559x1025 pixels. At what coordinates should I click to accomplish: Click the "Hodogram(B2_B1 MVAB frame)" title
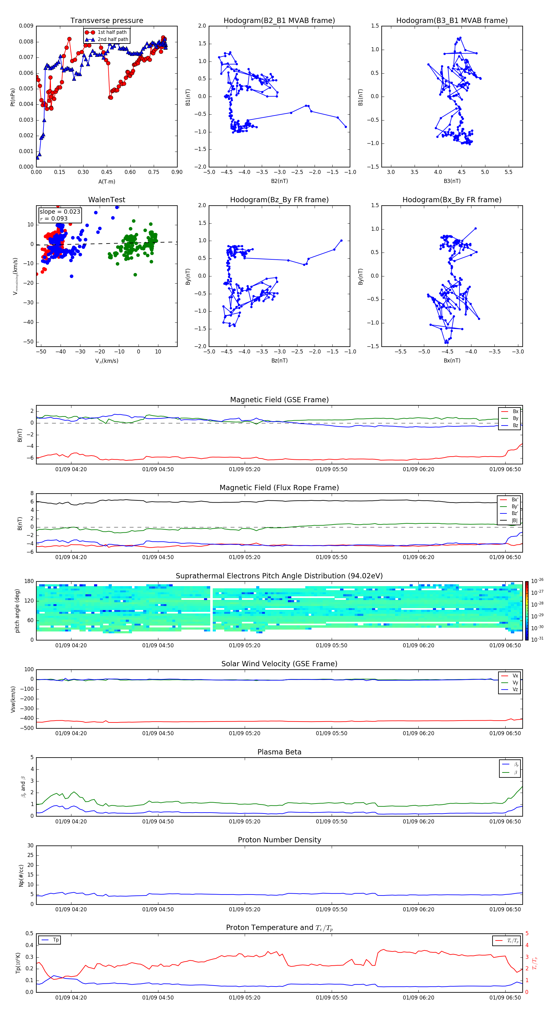(279, 21)
